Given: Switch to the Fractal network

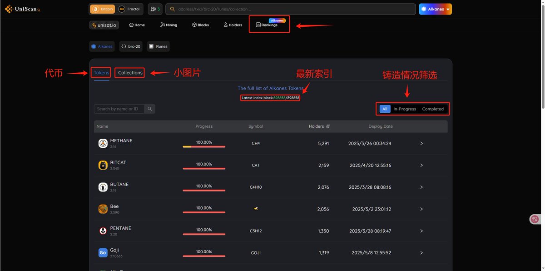Looking at the screenshot, I should click(129, 9).
